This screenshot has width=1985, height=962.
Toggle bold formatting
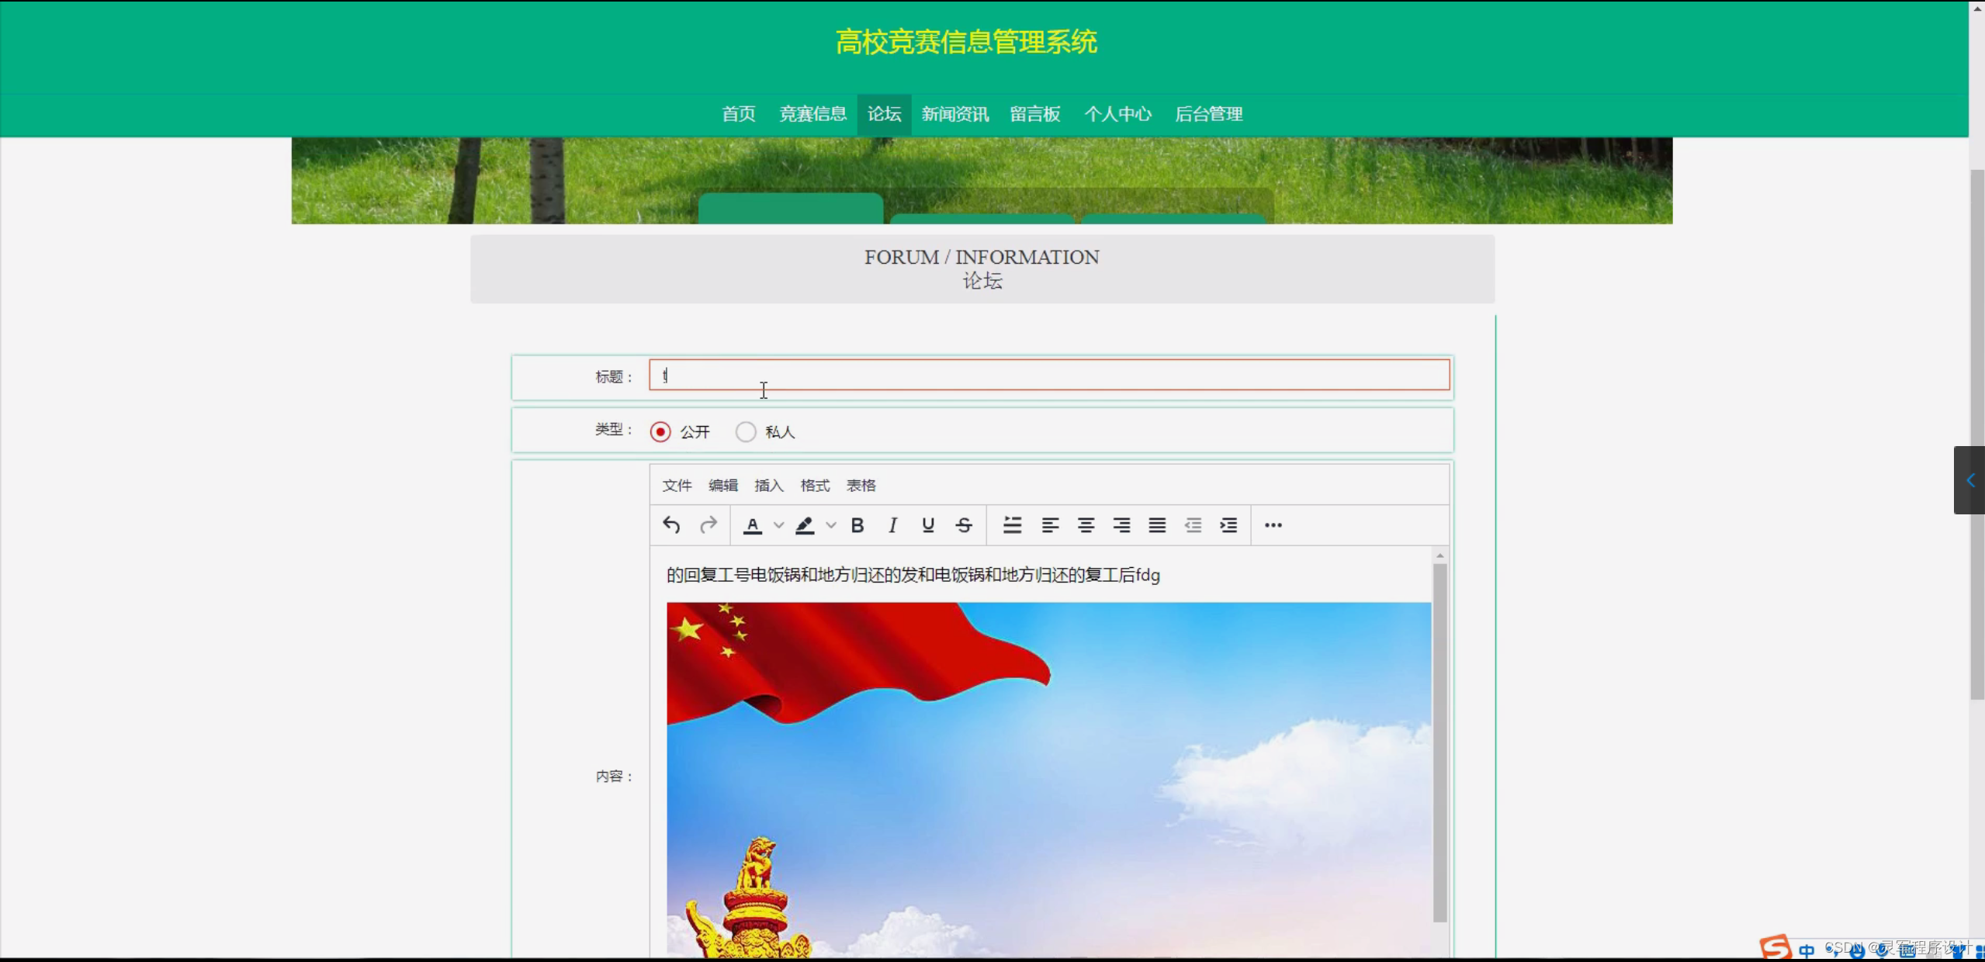click(857, 525)
